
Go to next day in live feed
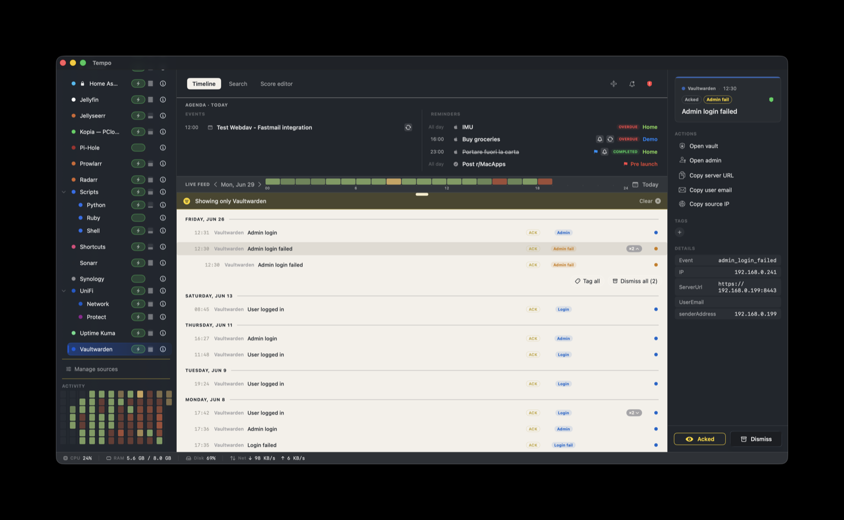[x=260, y=185]
